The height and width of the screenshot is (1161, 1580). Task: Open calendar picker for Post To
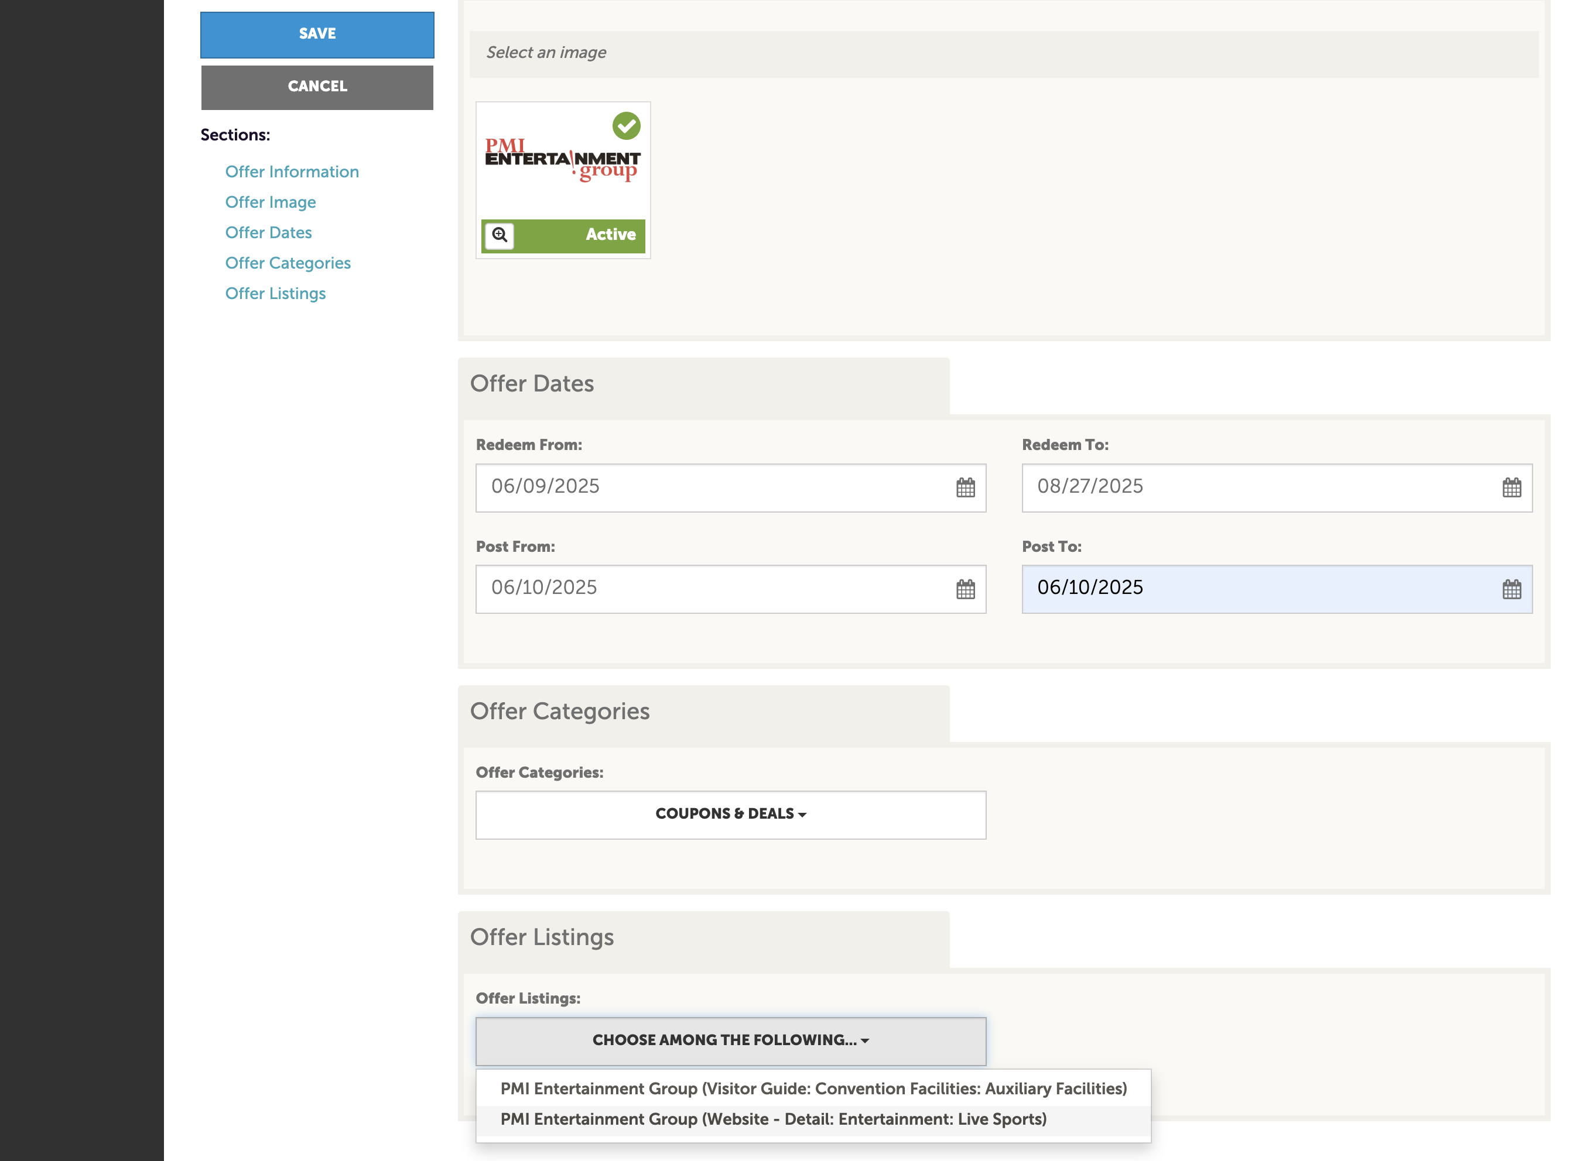[1511, 589]
